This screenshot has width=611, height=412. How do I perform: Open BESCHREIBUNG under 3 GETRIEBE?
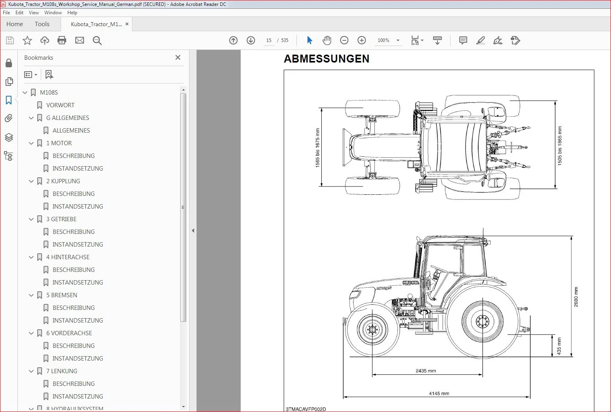pyautogui.click(x=74, y=232)
